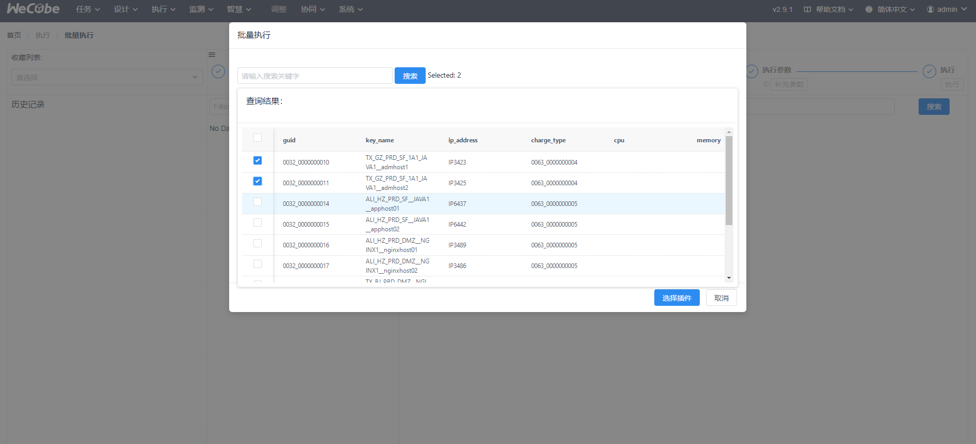Click the 取消 cancel button

721,298
